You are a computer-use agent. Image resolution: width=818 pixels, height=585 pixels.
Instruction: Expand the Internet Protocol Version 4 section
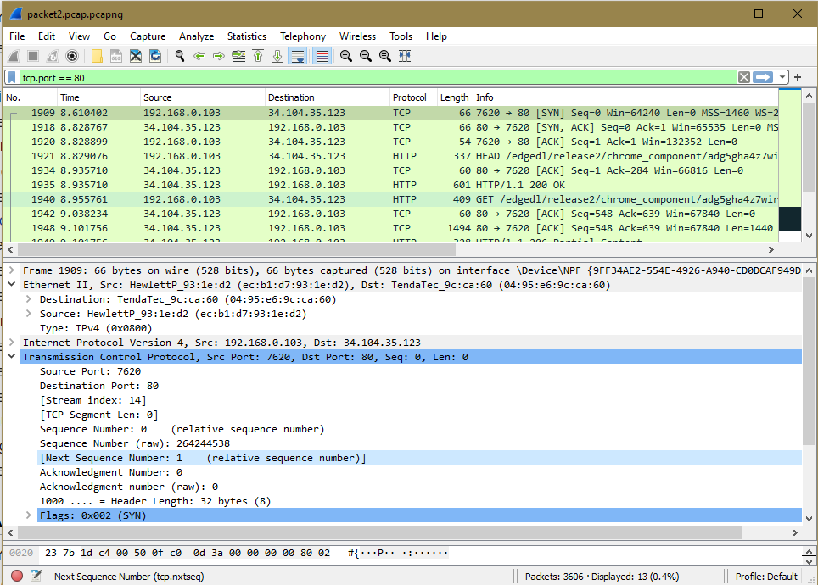12,343
